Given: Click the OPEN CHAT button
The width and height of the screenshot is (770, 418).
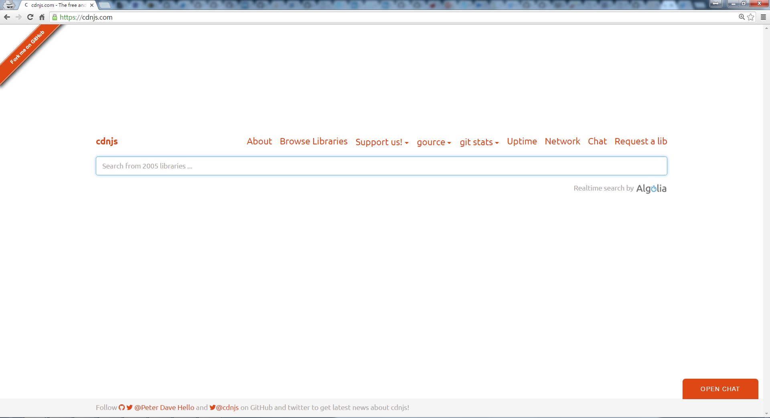Looking at the screenshot, I should (x=720, y=389).
